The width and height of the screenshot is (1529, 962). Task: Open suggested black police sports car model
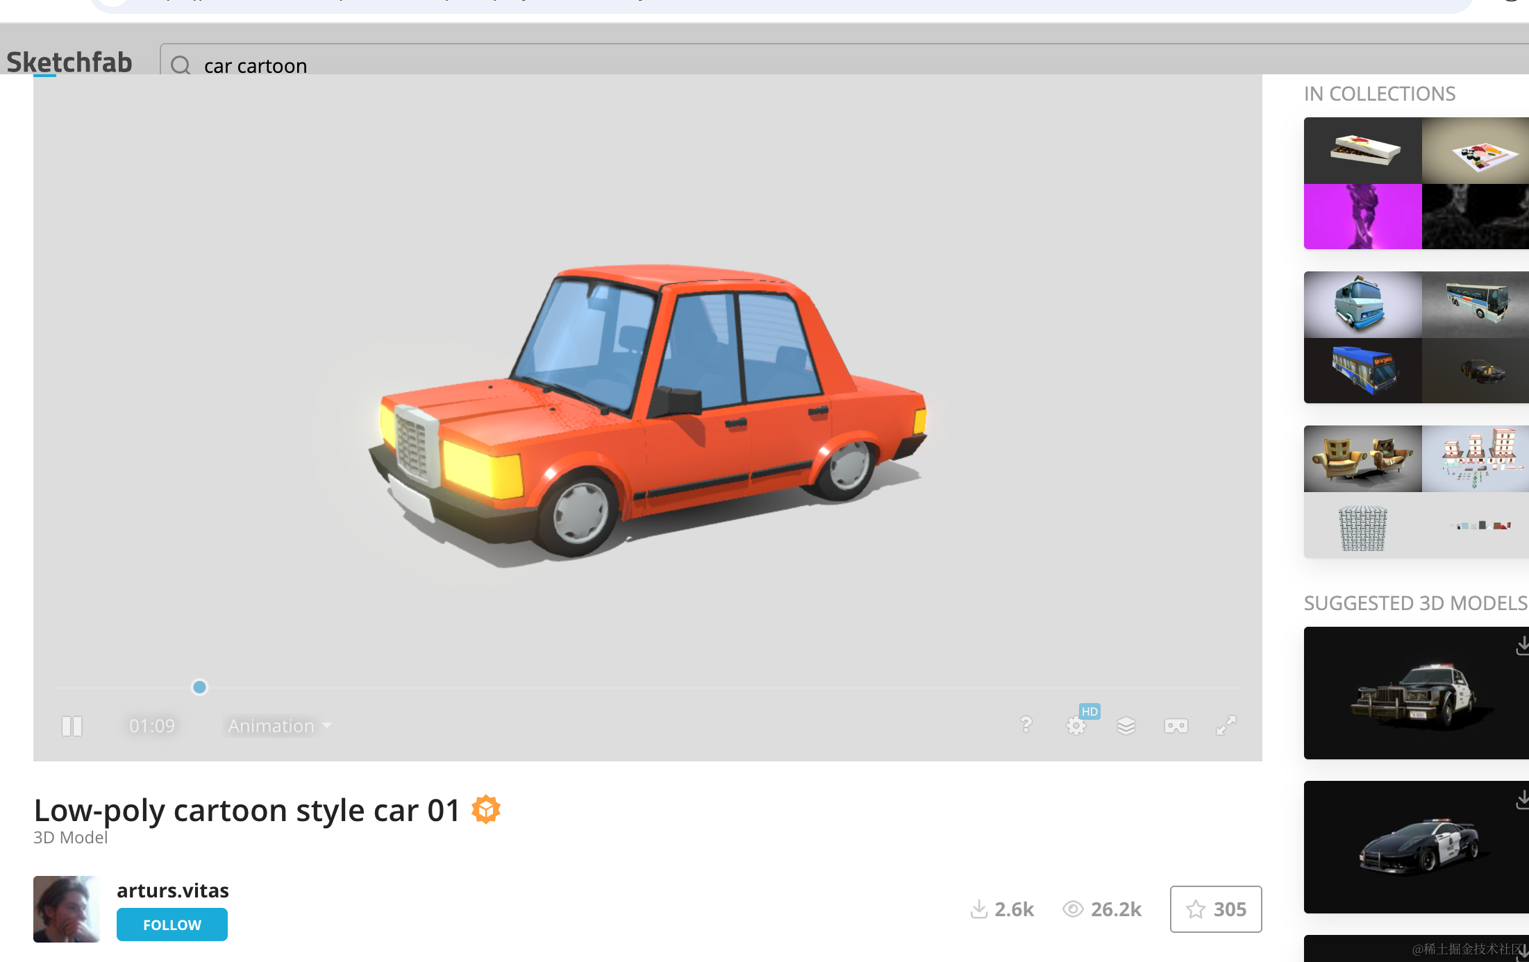pos(1417,847)
